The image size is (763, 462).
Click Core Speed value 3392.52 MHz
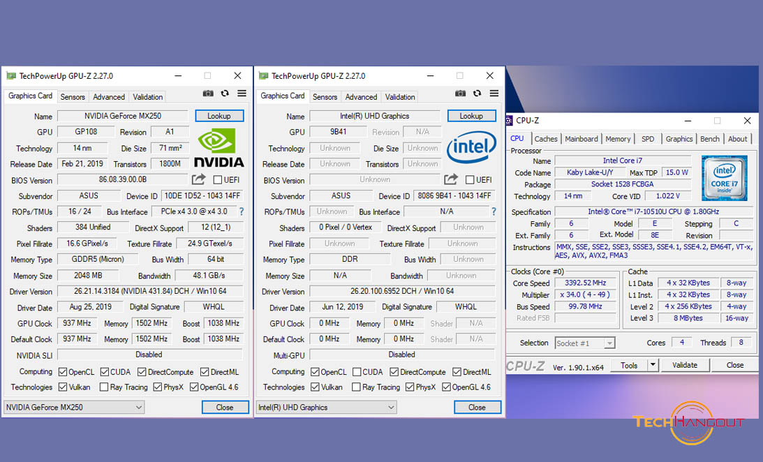click(x=586, y=283)
